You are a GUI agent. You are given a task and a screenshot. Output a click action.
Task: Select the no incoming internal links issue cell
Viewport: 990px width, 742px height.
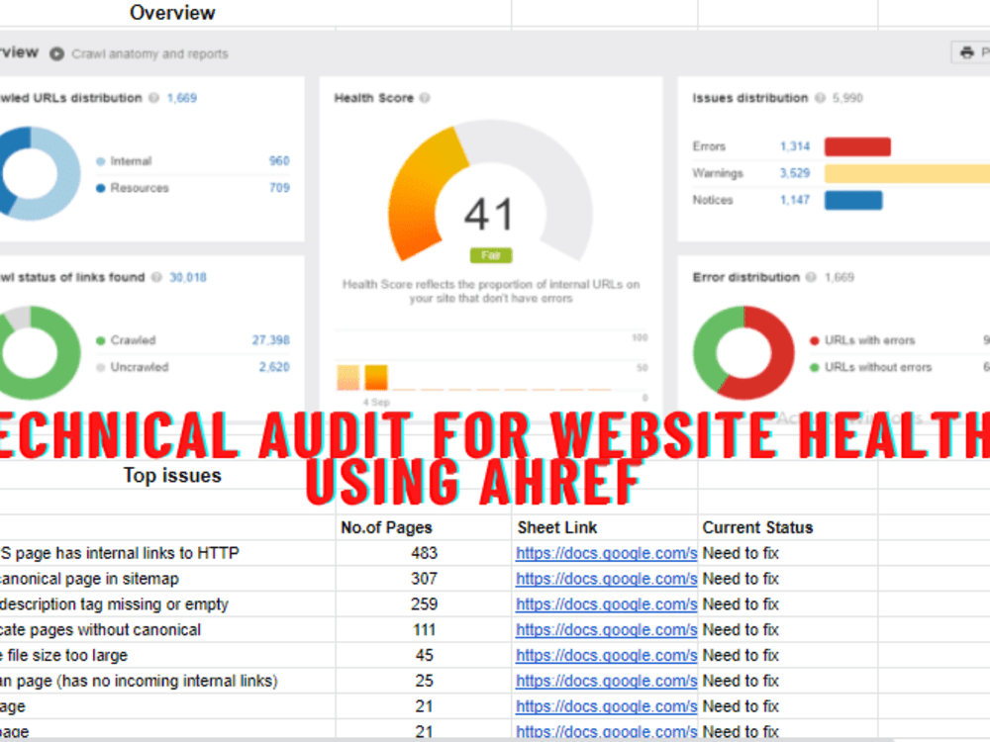pos(167,681)
